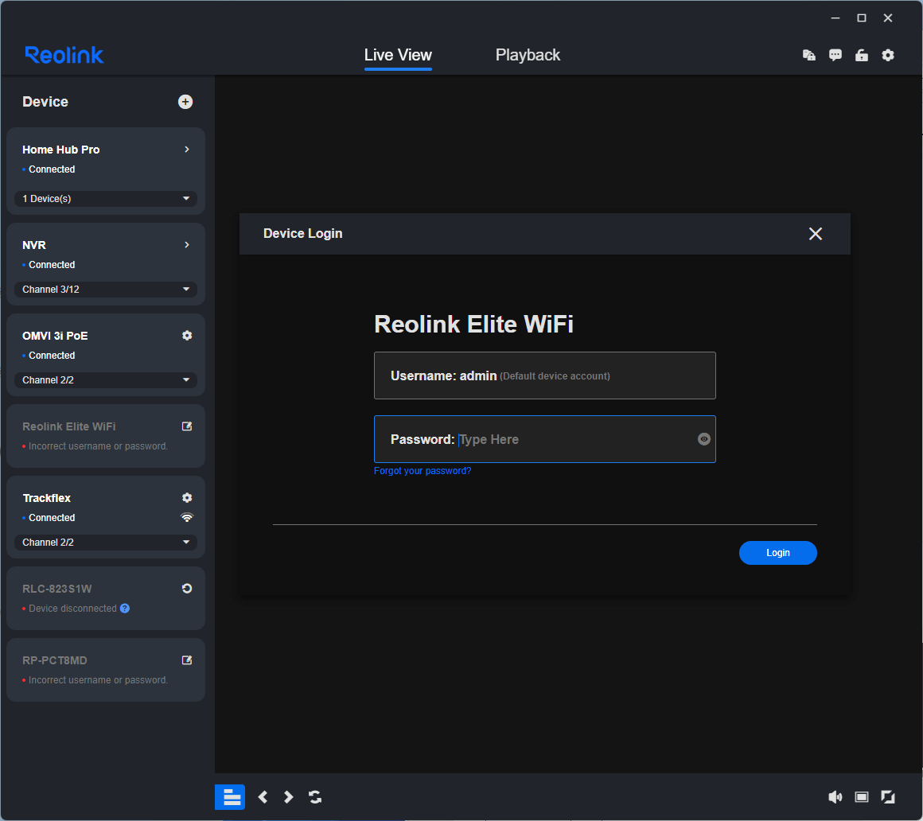The image size is (923, 821).
Task: Open settings gear for OMVI 3i PoE
Action: click(x=187, y=336)
